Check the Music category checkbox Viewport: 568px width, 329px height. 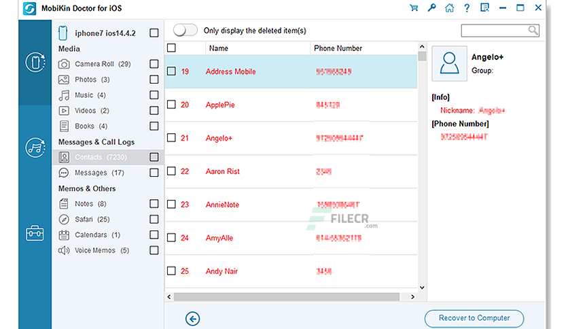pyautogui.click(x=154, y=95)
